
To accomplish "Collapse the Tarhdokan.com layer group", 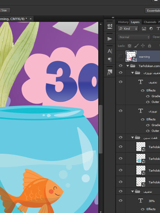I will [128, 66].
